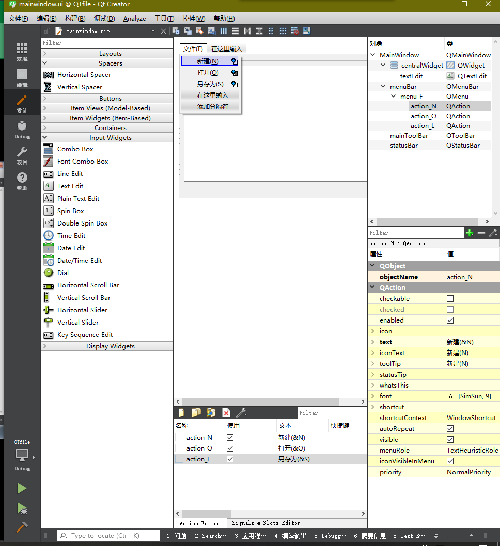This screenshot has width=500, height=546.
Task: Toggle the autoRepeat property checkbox
Action: tap(450, 429)
